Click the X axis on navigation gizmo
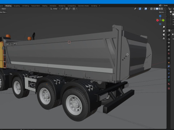The width and height of the screenshot is (174, 130). tap(157, 20)
